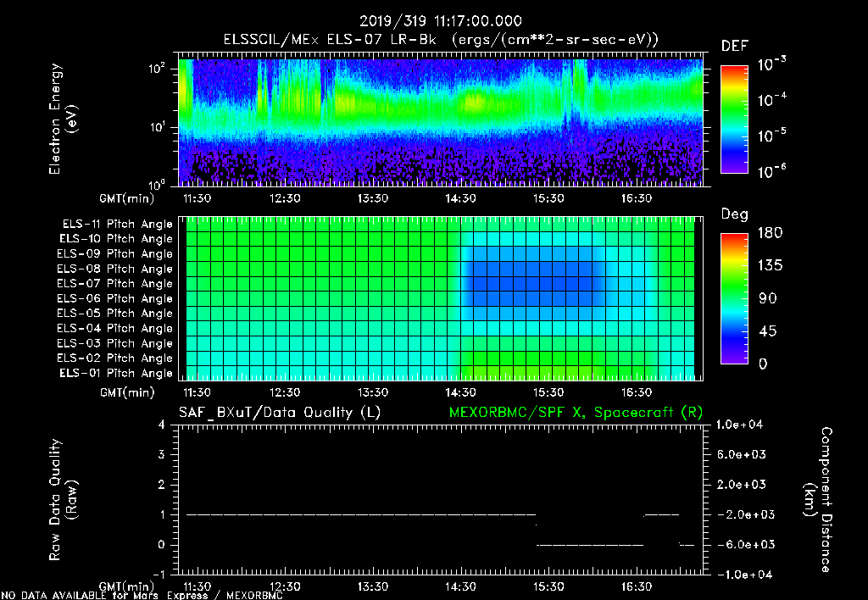Click the GMT(min) label beneath the energy spectrogram
The width and height of the screenshot is (868, 600).
[127, 198]
